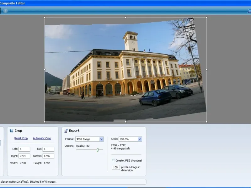251x188 pixels.
Task: Select the Bottom crop value field
Action: (x=48, y=156)
